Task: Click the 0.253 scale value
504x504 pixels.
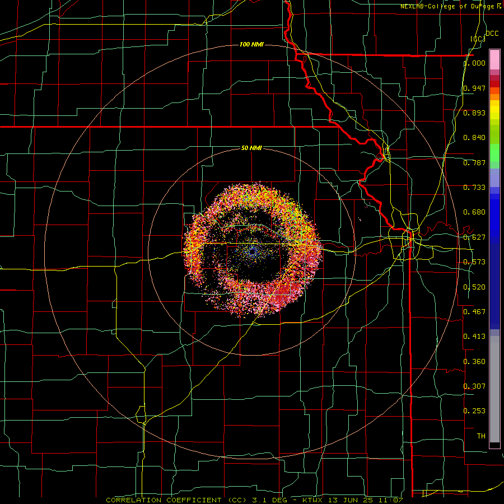Action: tap(474, 411)
